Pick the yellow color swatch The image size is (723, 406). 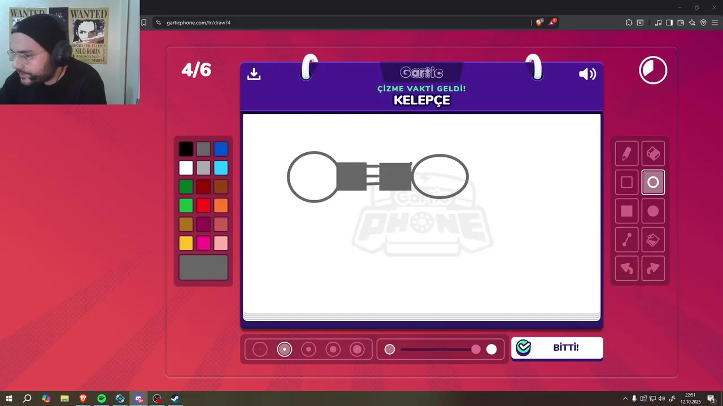(x=186, y=243)
